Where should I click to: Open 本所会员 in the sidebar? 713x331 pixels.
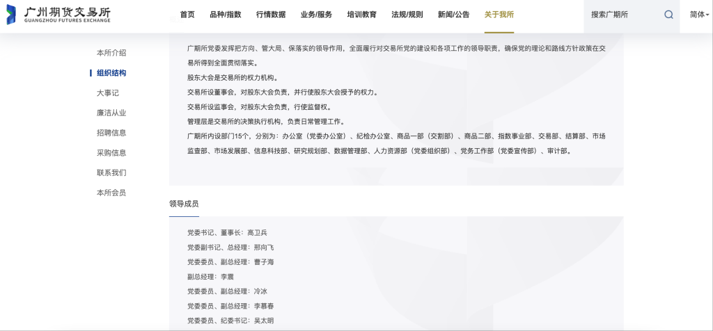click(111, 193)
